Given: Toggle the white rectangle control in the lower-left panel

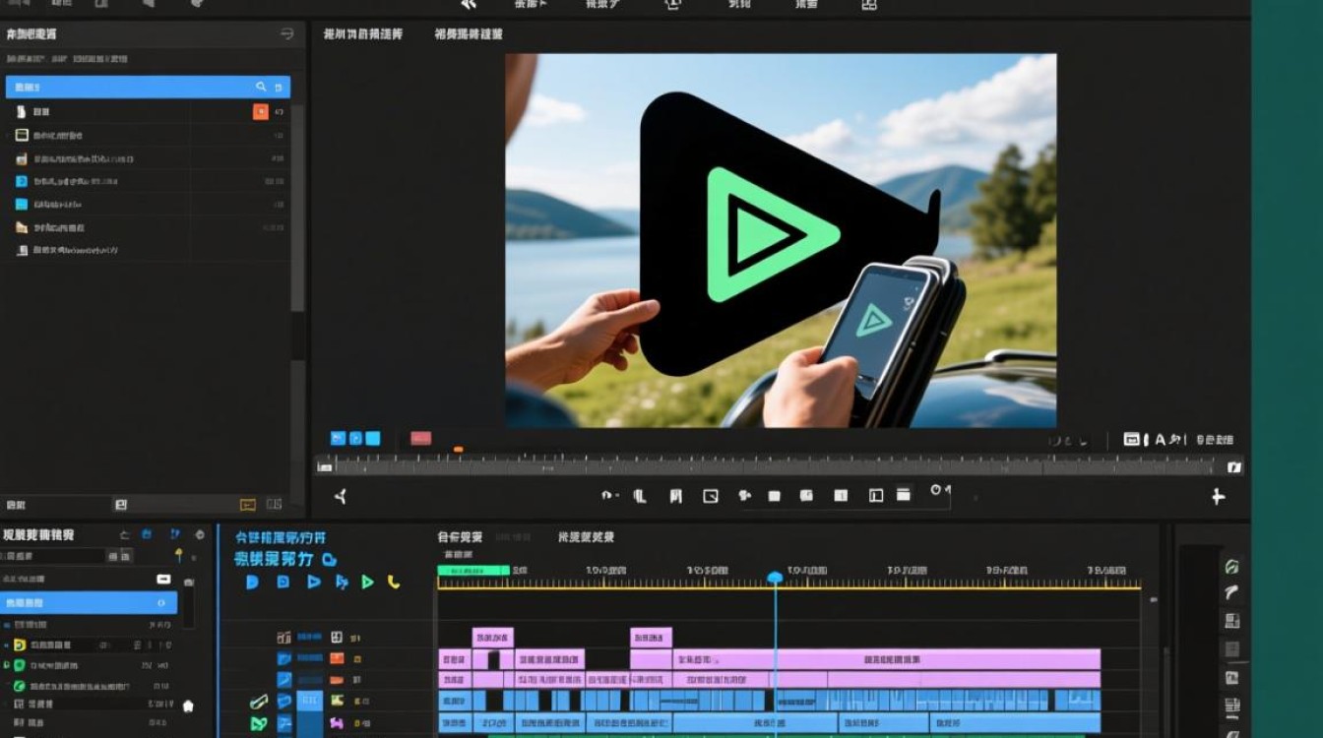Looking at the screenshot, I should tap(163, 579).
